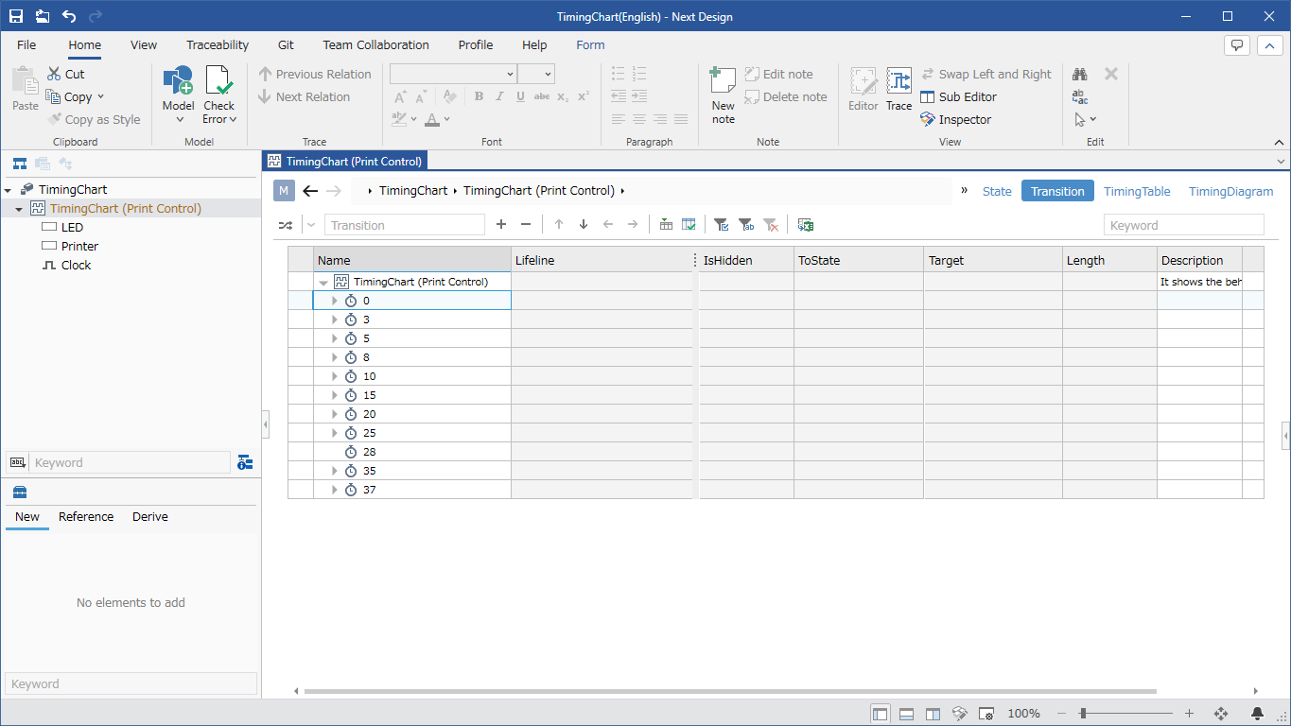Screen dimensions: 1291x726
Task: Open the Inspector pane
Action: point(955,119)
